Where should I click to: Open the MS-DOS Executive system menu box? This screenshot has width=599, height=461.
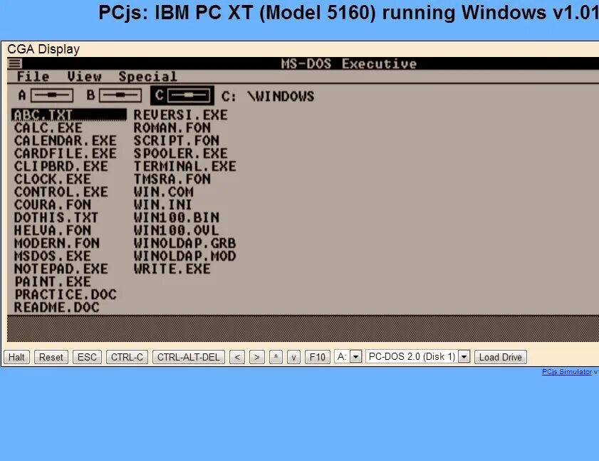[x=15, y=63]
